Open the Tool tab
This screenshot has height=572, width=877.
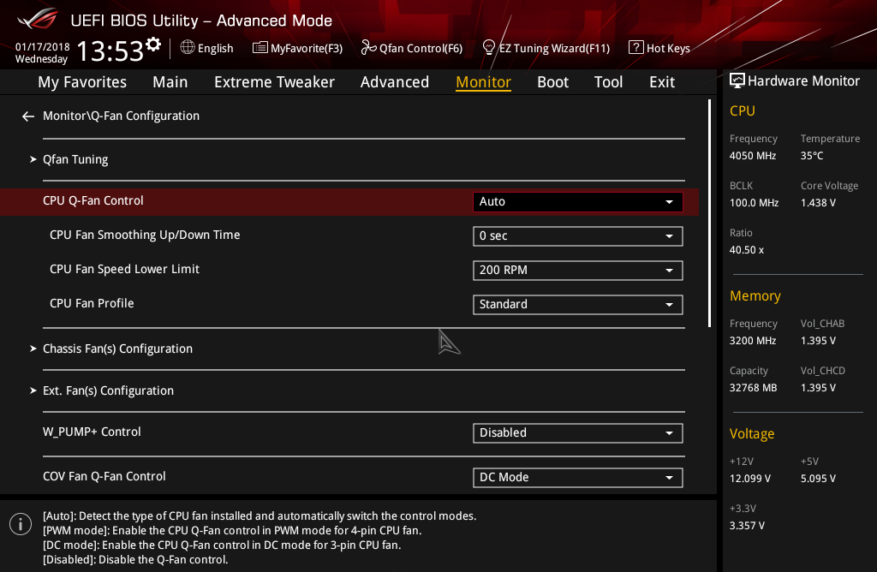pos(609,82)
